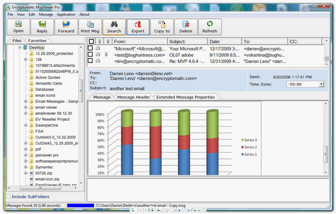Forward the selected email
Viewport: 336px width, 214px height.
[x=66, y=27]
